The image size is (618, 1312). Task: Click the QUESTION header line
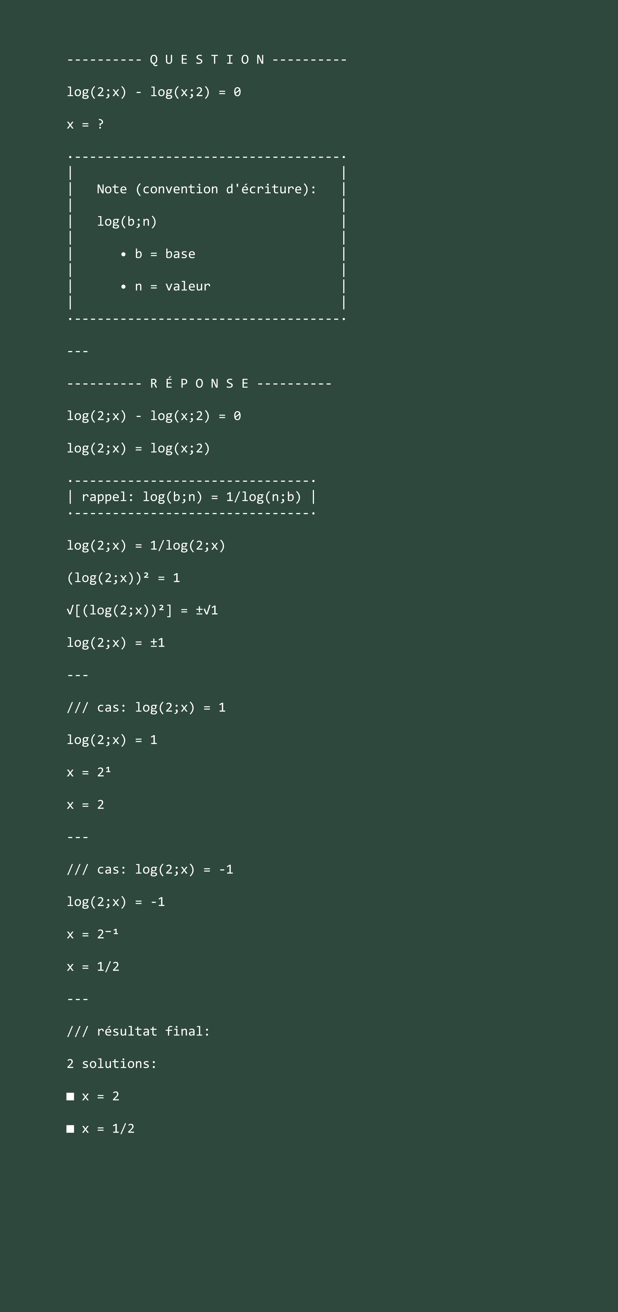pyautogui.click(x=207, y=59)
